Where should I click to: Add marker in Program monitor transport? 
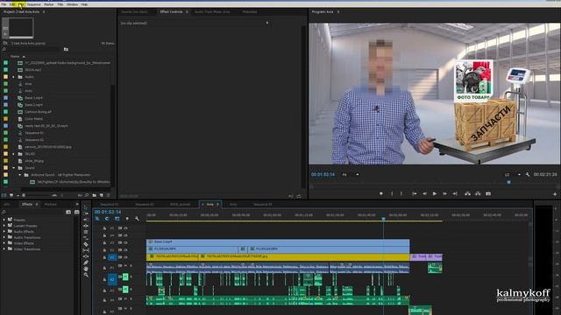(381, 193)
